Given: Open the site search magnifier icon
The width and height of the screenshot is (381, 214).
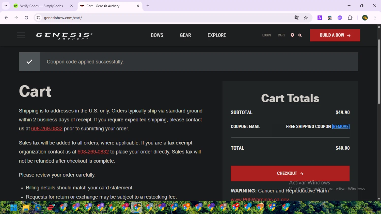Looking at the screenshot, I should click(300, 35).
